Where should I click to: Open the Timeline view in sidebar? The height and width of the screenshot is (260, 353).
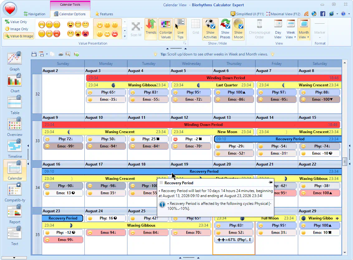click(x=15, y=149)
